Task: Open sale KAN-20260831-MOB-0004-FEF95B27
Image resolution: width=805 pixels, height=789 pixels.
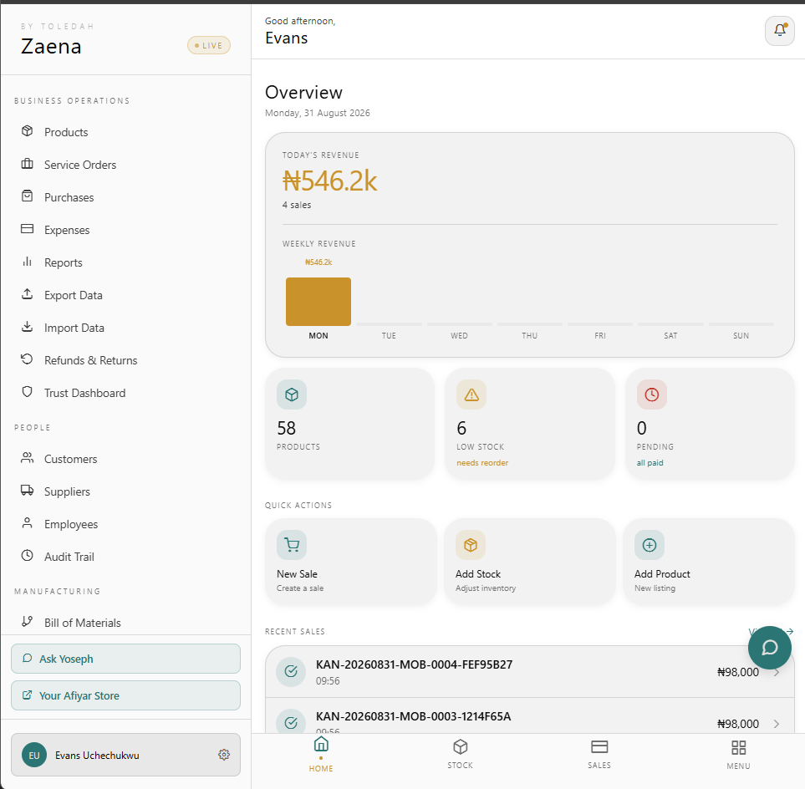Action: (530, 672)
